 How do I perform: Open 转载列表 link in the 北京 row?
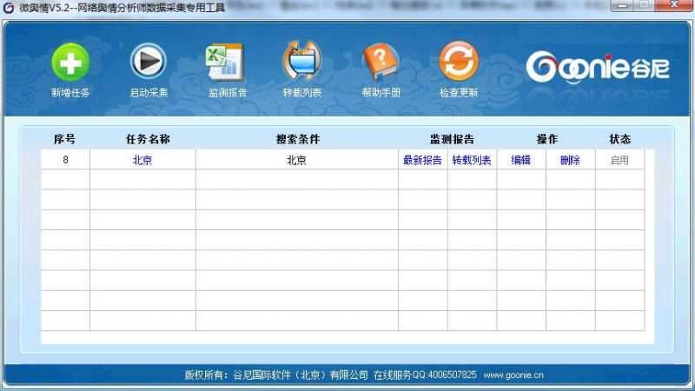[x=472, y=160]
